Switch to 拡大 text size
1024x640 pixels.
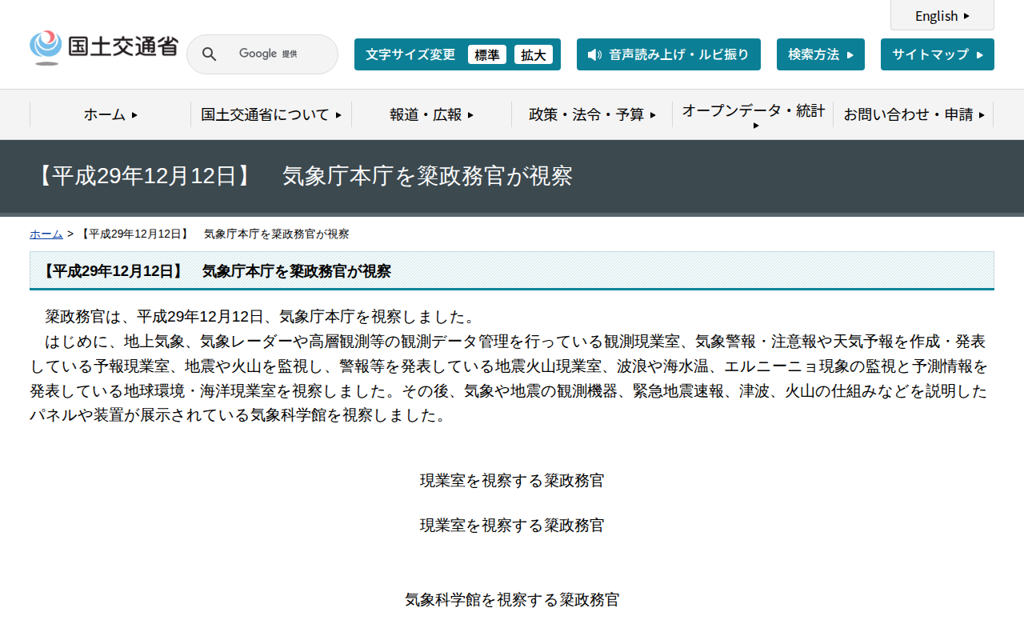tap(534, 54)
